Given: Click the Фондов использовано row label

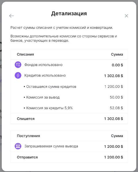Looking at the screenshot, I should click(x=44, y=65).
